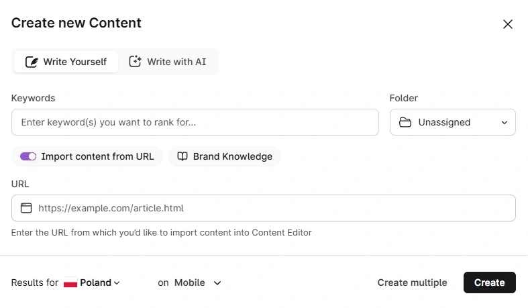The width and height of the screenshot is (528, 308).
Task: Switch to Write with AI tab
Action: 168,62
